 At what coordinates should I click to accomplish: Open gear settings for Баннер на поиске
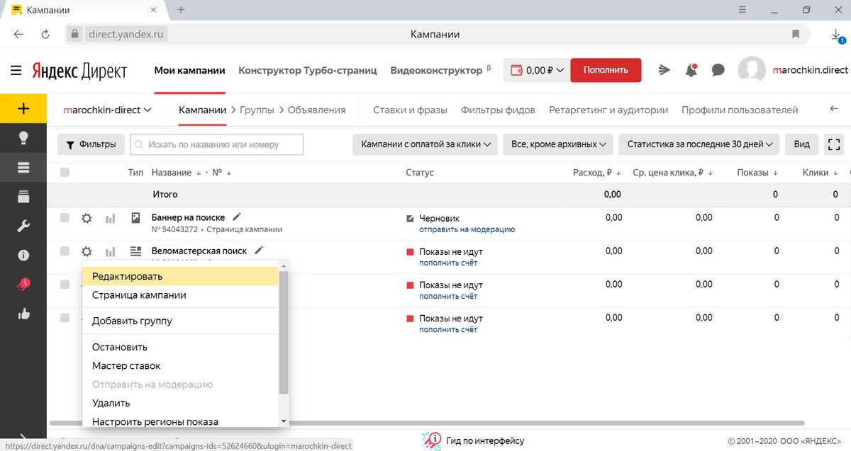pos(87,219)
